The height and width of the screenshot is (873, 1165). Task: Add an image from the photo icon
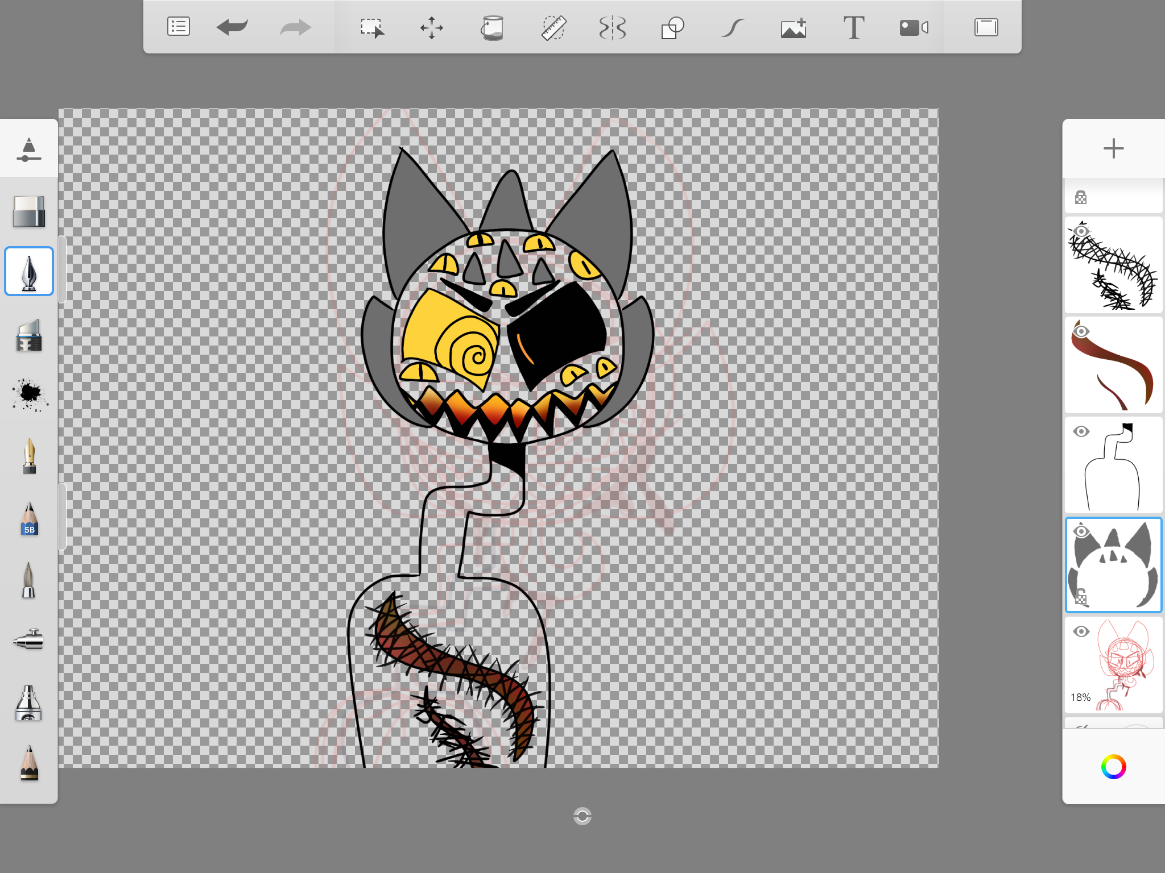point(794,27)
